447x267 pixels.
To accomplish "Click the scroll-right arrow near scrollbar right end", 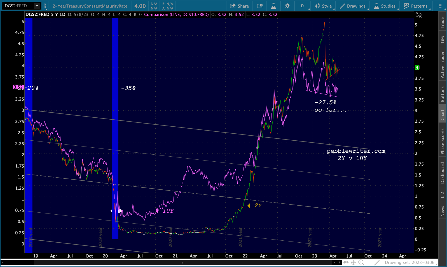I will tap(340, 263).
